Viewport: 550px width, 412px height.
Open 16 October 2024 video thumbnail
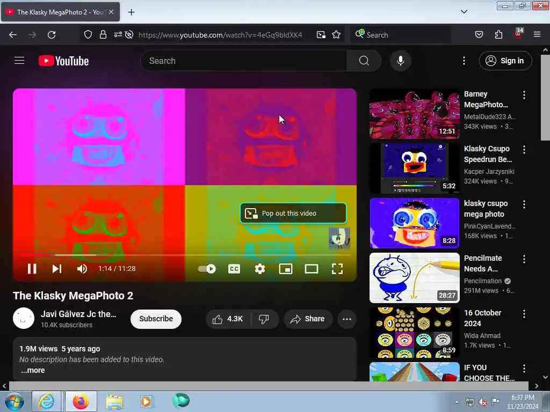click(x=415, y=333)
